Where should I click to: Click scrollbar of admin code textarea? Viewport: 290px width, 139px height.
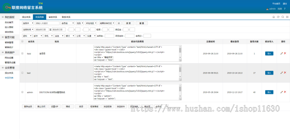click(180, 91)
